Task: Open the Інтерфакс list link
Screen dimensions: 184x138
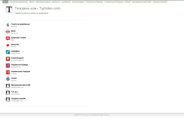Action: click(x=15, y=51)
